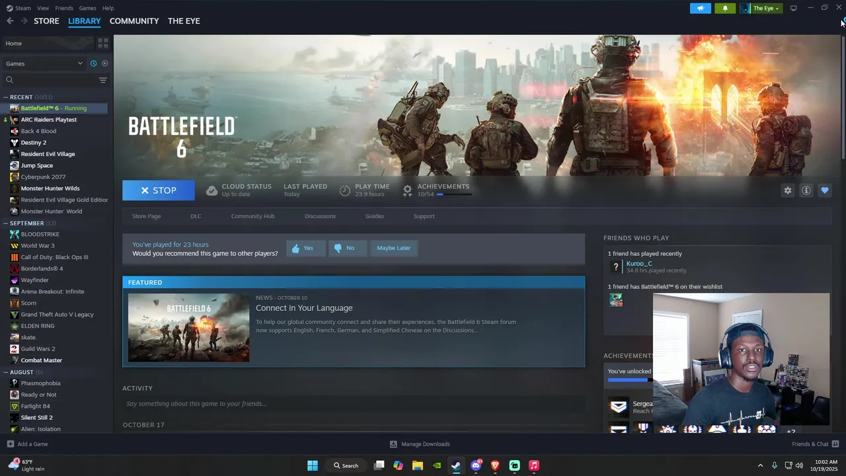Click Windows taskbar Search box
846x476 pixels.
coord(346,465)
